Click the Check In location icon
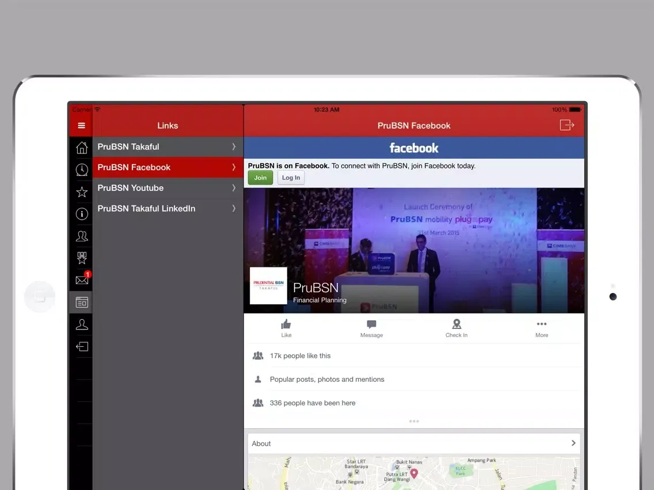Viewport: 654px width, 490px height. pos(457,324)
